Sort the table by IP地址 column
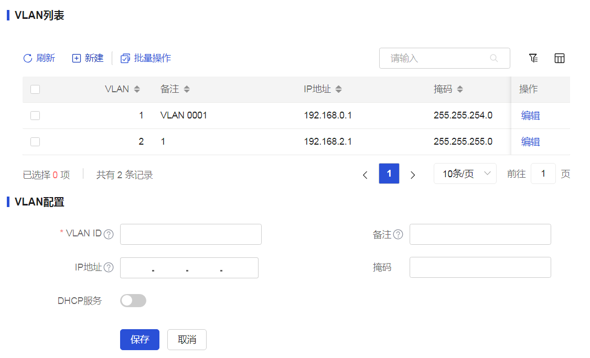The image size is (590, 358). coord(339,89)
